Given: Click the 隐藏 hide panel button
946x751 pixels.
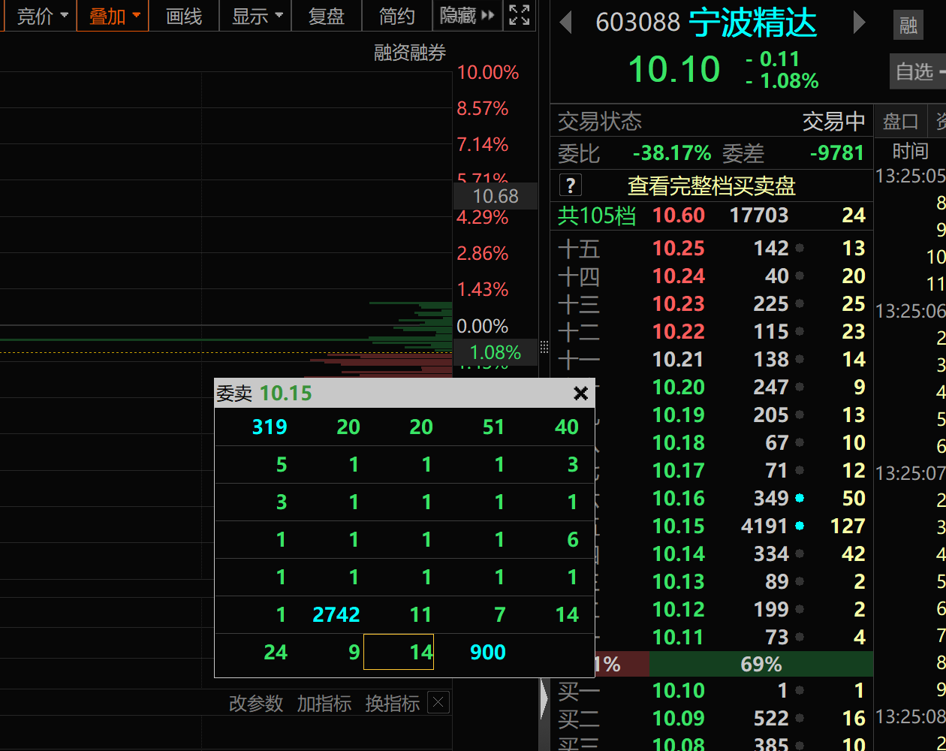Looking at the screenshot, I should click(x=467, y=16).
